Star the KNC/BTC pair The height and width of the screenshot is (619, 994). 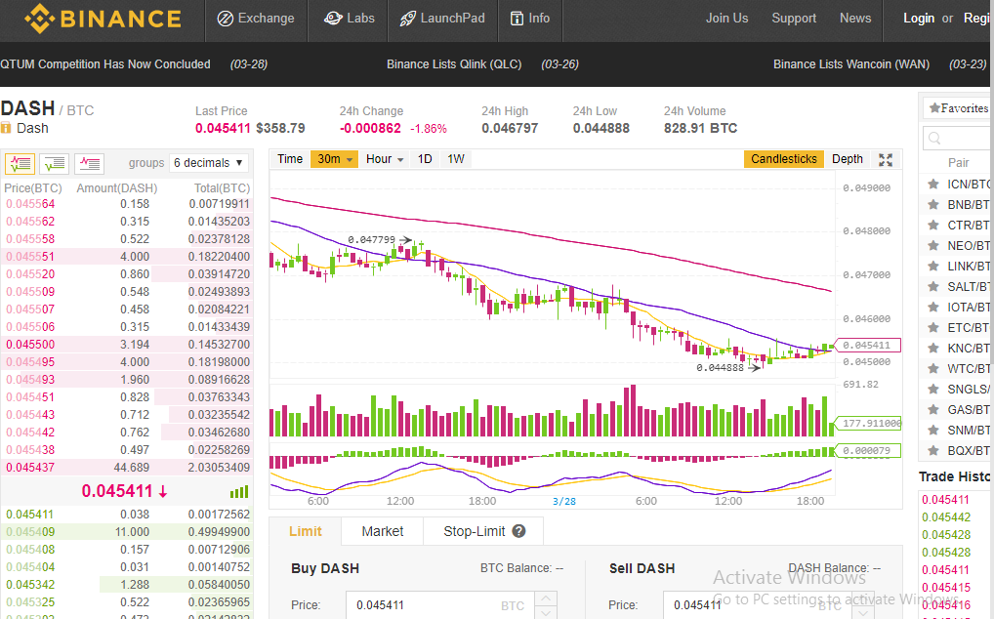(933, 348)
